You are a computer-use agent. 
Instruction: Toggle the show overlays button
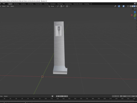pyautogui.click(x=124, y=6)
